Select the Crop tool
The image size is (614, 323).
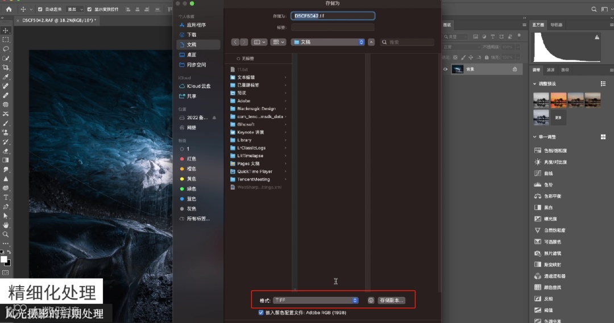pyautogui.click(x=6, y=67)
